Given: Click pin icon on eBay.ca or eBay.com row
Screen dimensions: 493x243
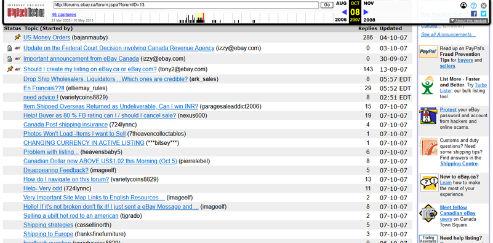Looking at the screenshot, I should (10, 69).
